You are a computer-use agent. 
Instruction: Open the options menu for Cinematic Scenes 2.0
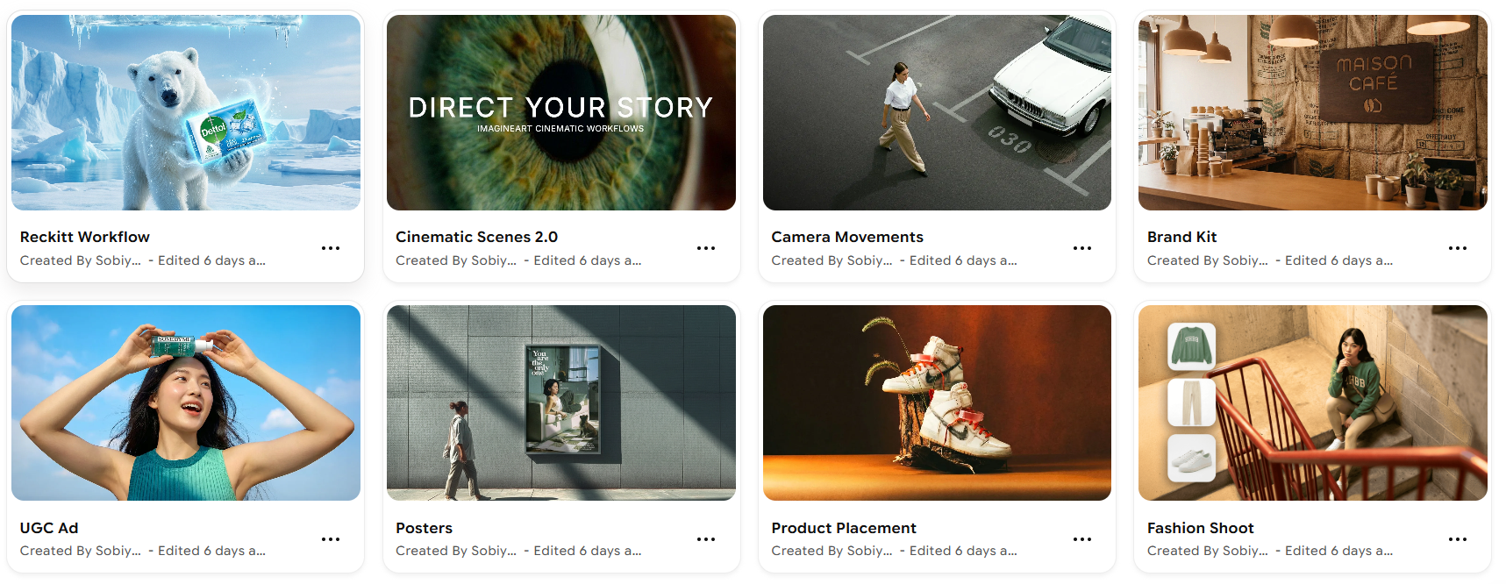coord(706,248)
